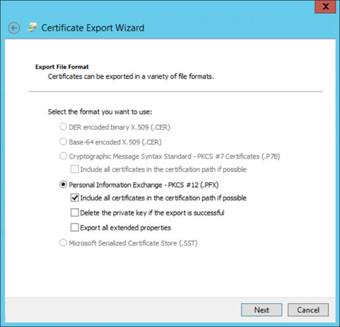Screen dimensions: 340x327
Task: Click the back arrow icon
Action: coord(14,28)
